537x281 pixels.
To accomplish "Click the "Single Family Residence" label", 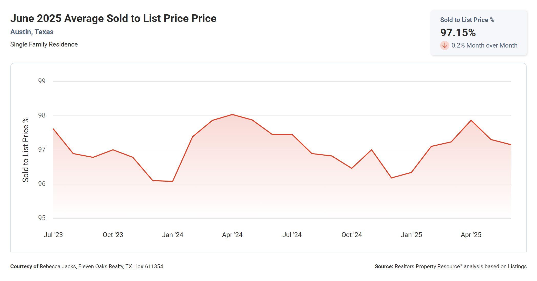I will pos(44,44).
